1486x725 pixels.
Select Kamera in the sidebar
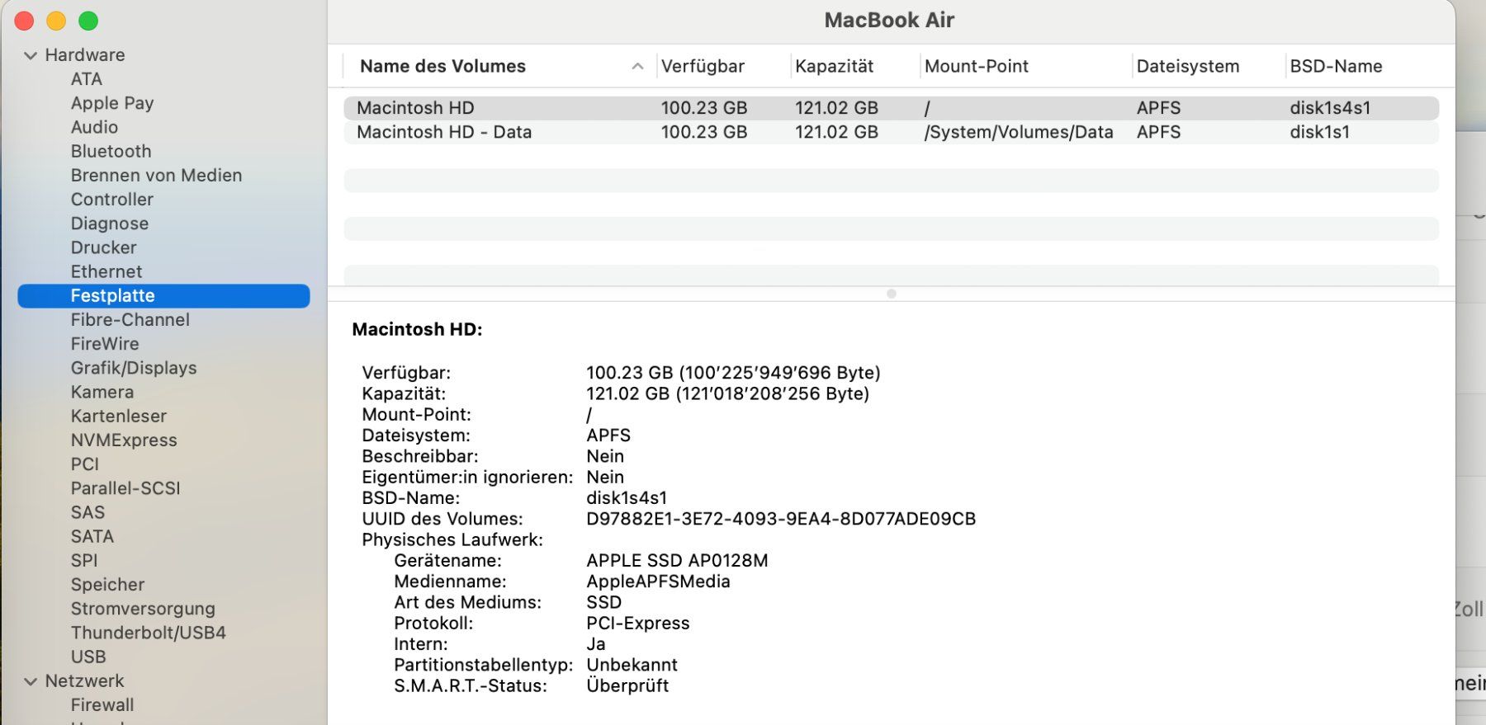click(102, 392)
